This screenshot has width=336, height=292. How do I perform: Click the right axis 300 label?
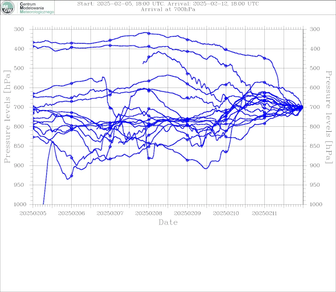tap(315, 29)
